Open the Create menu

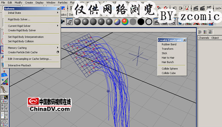tap(29, 2)
